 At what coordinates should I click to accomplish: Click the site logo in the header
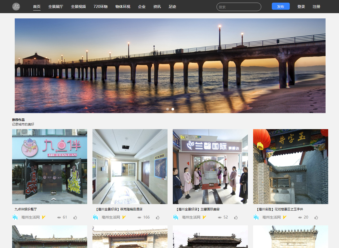[x=16, y=7]
